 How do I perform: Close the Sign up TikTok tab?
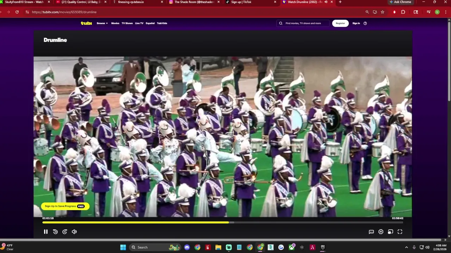[275, 2]
